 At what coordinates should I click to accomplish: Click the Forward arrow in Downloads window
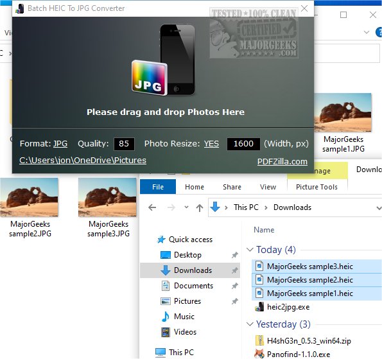(171, 207)
